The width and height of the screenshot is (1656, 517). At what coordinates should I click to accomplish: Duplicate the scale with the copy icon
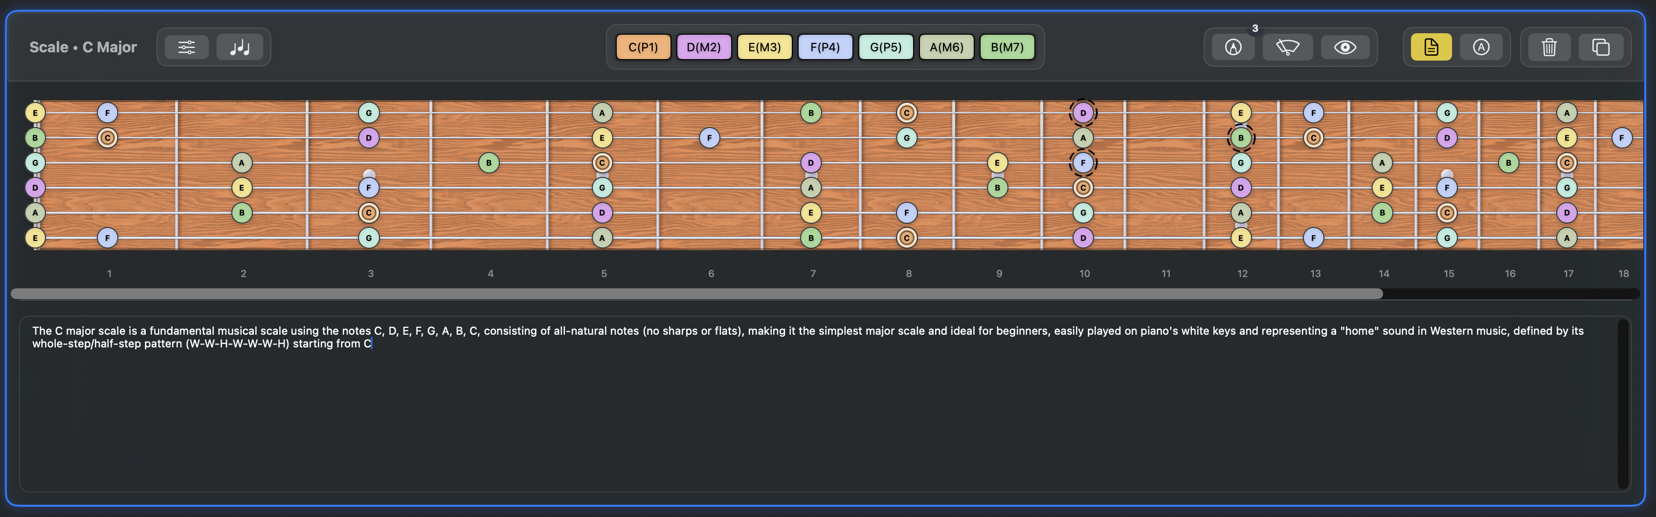[x=1601, y=46]
